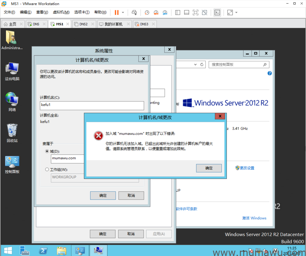306x256 pixels.
Task: Click the 计算机名 field containing kefu1
Action: click(92, 105)
